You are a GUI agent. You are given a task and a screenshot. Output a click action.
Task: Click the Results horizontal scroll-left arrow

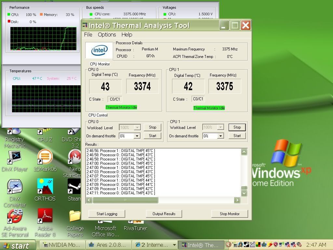(x=89, y=200)
